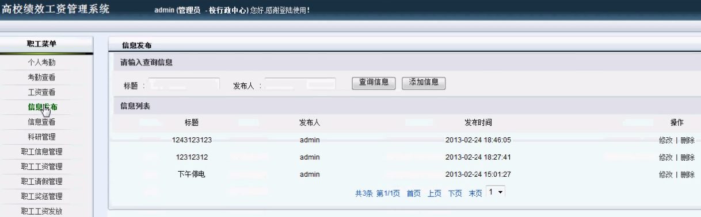Click the 职工菜单 sidebar header
Viewport: 701px width, 217px height.
click(42, 44)
